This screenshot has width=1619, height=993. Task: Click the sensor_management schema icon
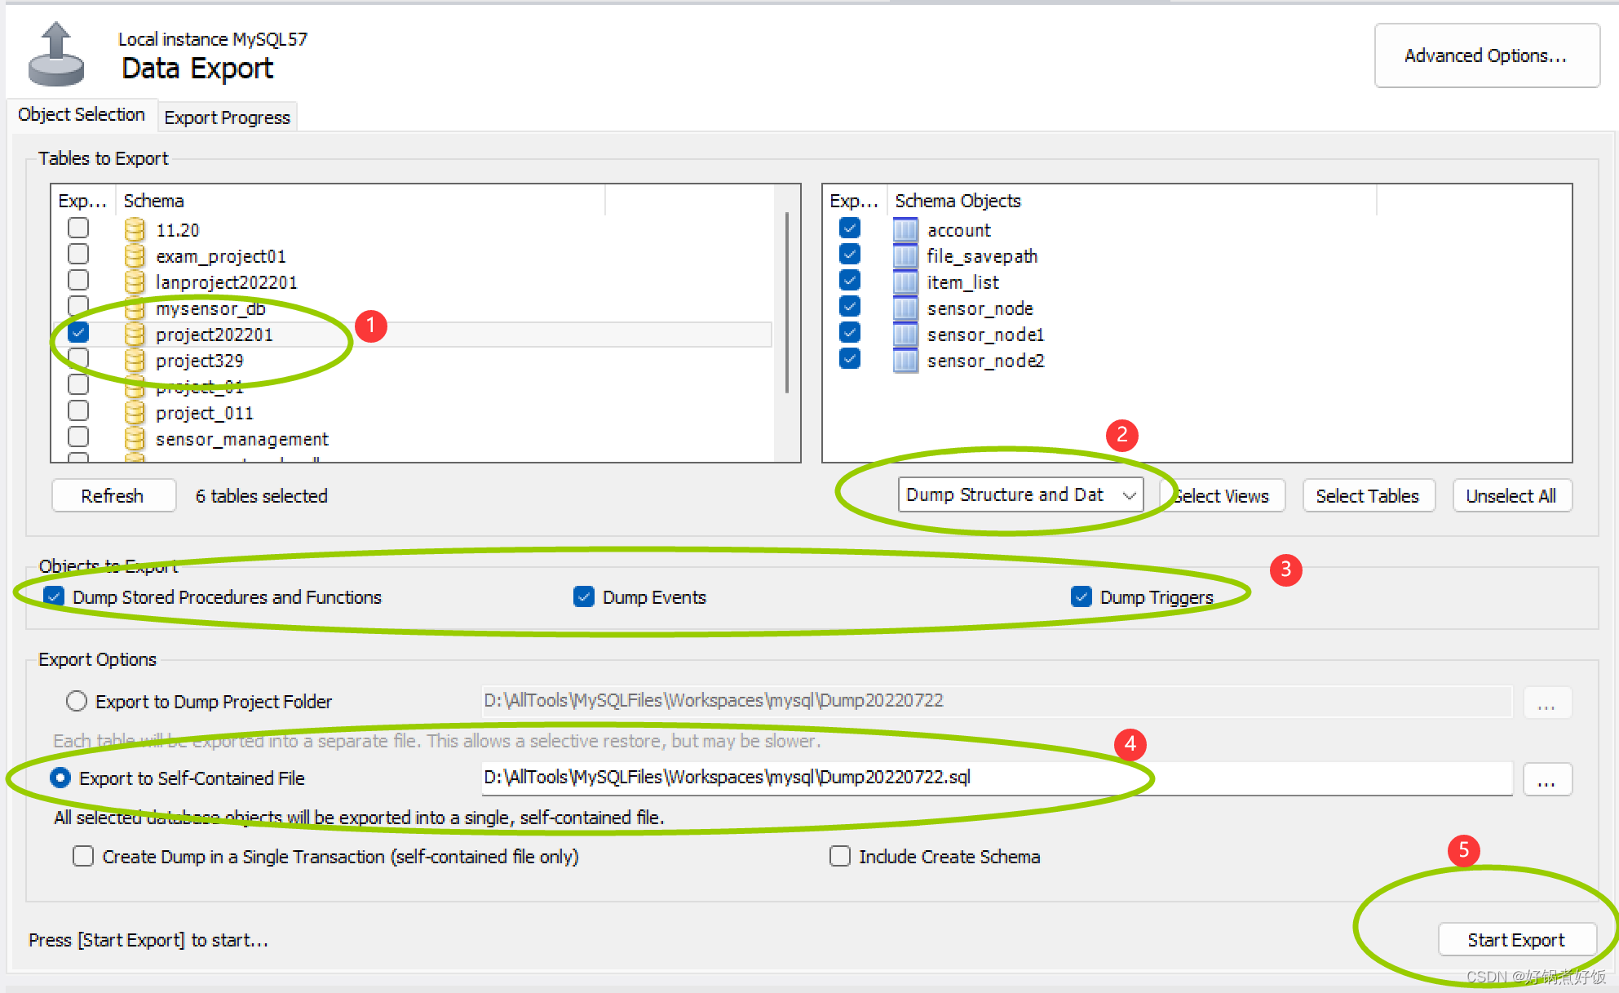click(x=135, y=439)
